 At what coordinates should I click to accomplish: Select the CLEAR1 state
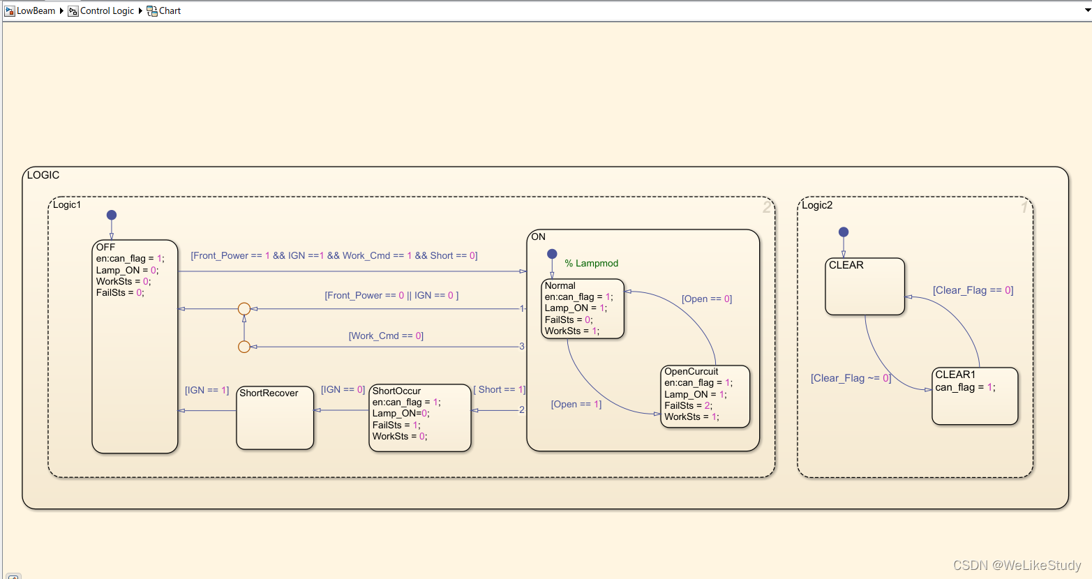point(975,396)
